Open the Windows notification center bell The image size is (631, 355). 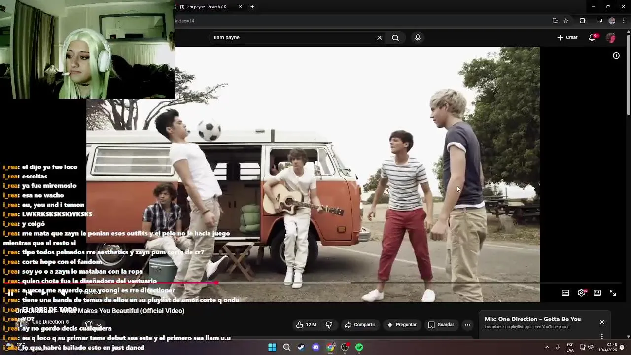point(622,347)
